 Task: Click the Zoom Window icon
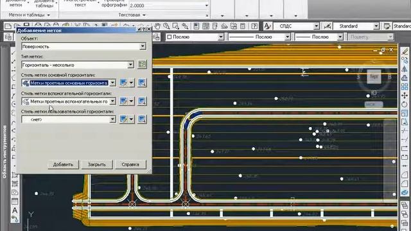pos(175,26)
